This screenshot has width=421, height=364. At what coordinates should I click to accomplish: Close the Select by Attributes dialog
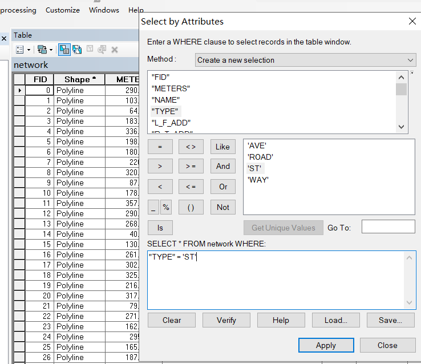[x=412, y=21]
